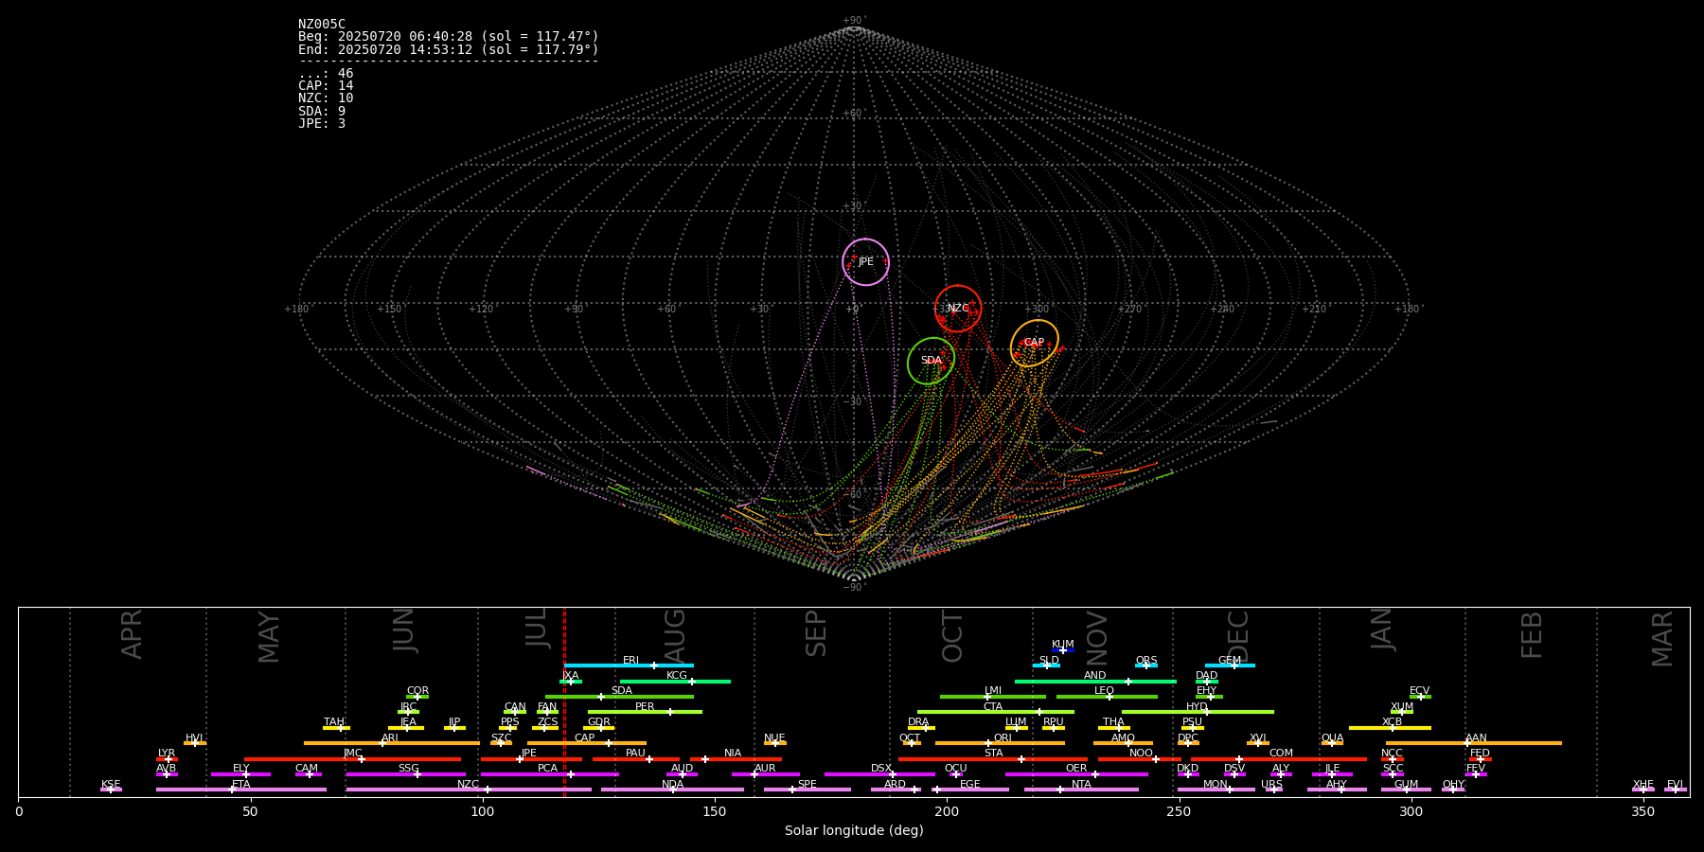Select the SDA shower bar on timeline

pyautogui.click(x=619, y=697)
